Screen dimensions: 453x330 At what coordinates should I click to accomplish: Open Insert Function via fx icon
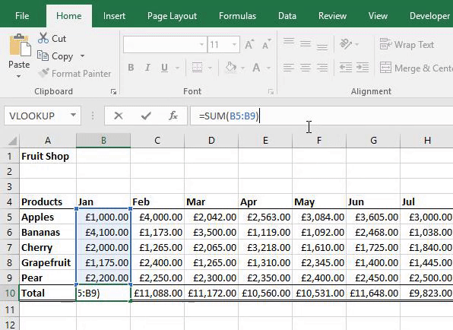pos(173,116)
